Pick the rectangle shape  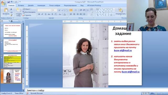106,9
